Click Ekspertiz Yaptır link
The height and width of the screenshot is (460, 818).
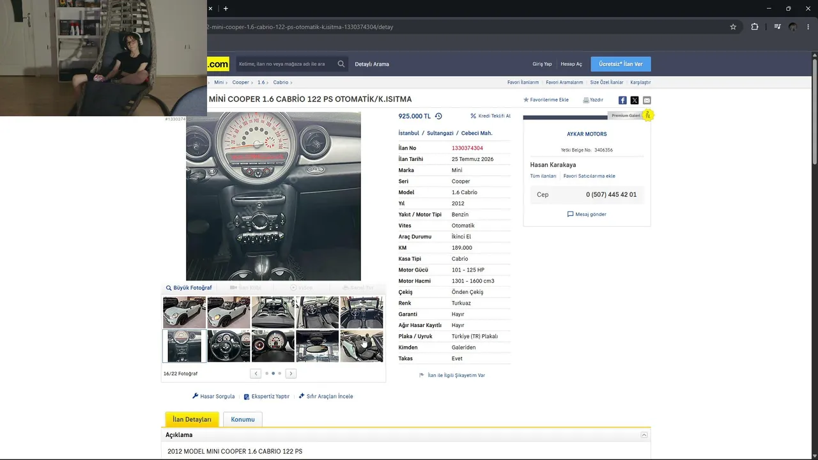[x=266, y=397]
